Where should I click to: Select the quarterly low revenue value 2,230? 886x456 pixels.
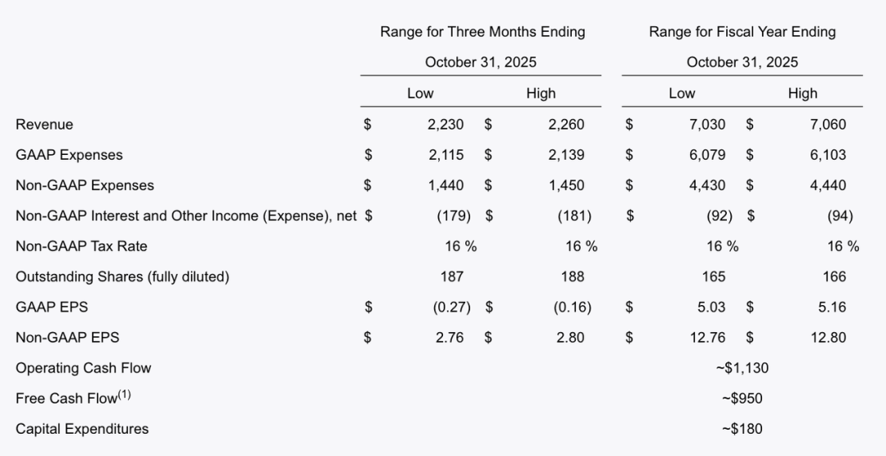445,125
